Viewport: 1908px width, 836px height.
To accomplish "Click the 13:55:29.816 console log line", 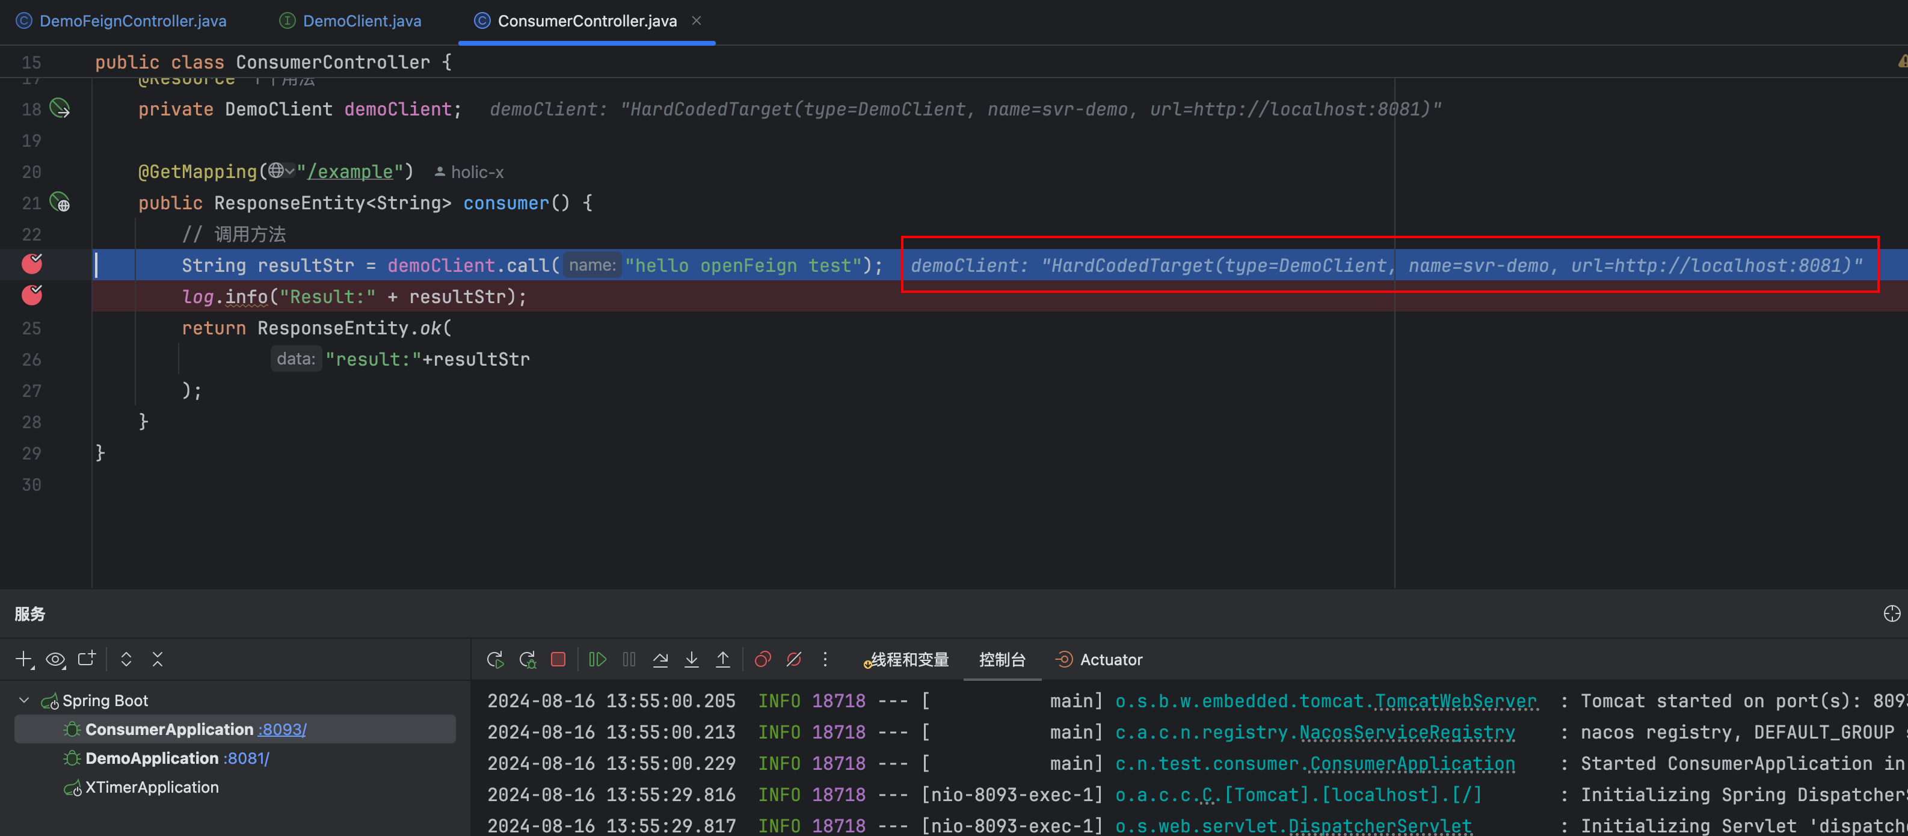I will (x=1197, y=794).
